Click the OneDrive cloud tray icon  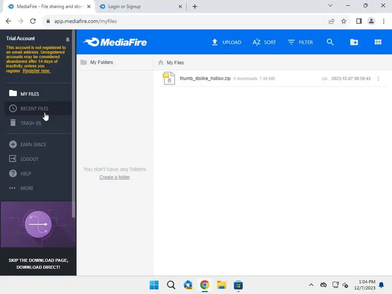click(x=323, y=285)
